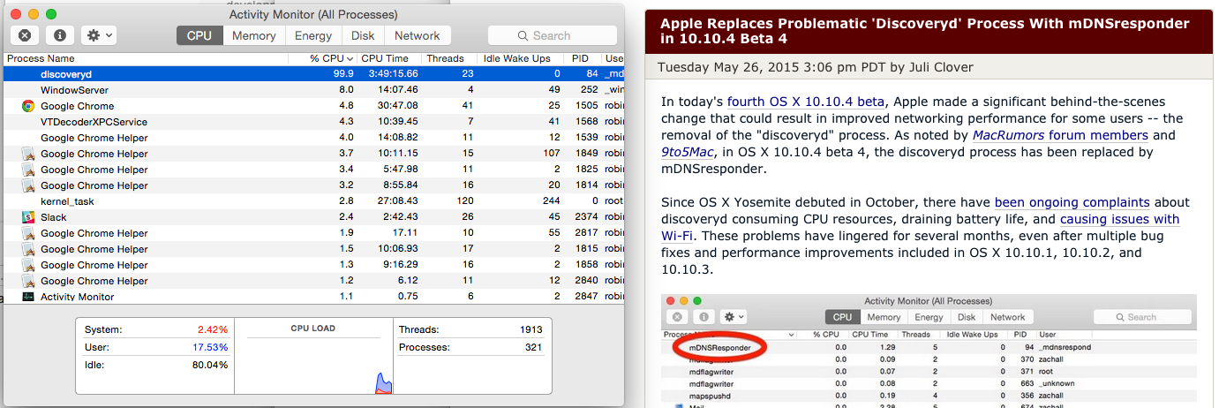Open the gear action menu dropdown
Image resolution: width=1219 pixels, height=408 pixels.
(98, 35)
